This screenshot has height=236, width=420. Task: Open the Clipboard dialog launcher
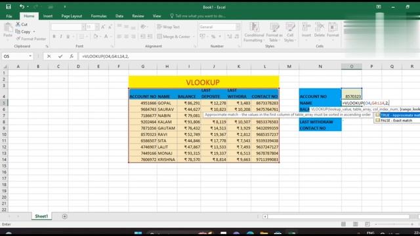[x=47, y=47]
